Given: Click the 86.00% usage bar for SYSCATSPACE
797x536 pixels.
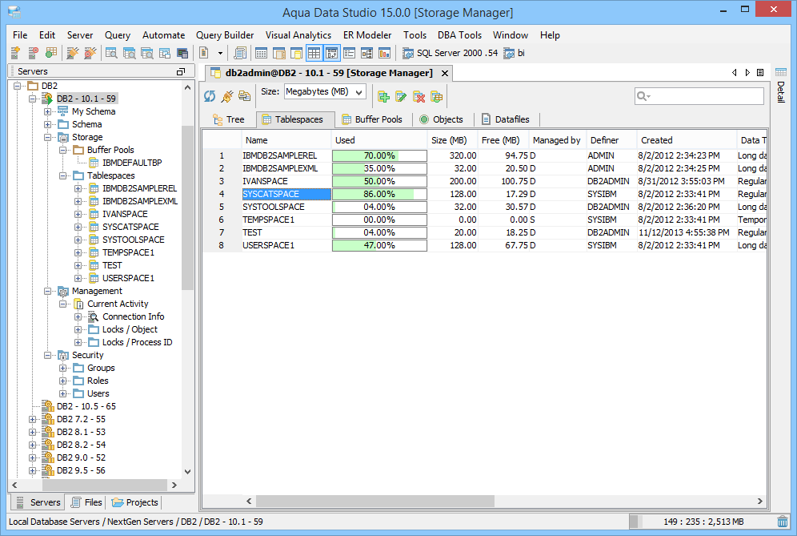Looking at the screenshot, I should pos(379,194).
